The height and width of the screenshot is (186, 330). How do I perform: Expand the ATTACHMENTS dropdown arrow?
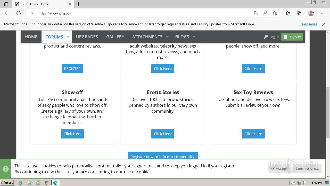pyautogui.click(x=167, y=37)
